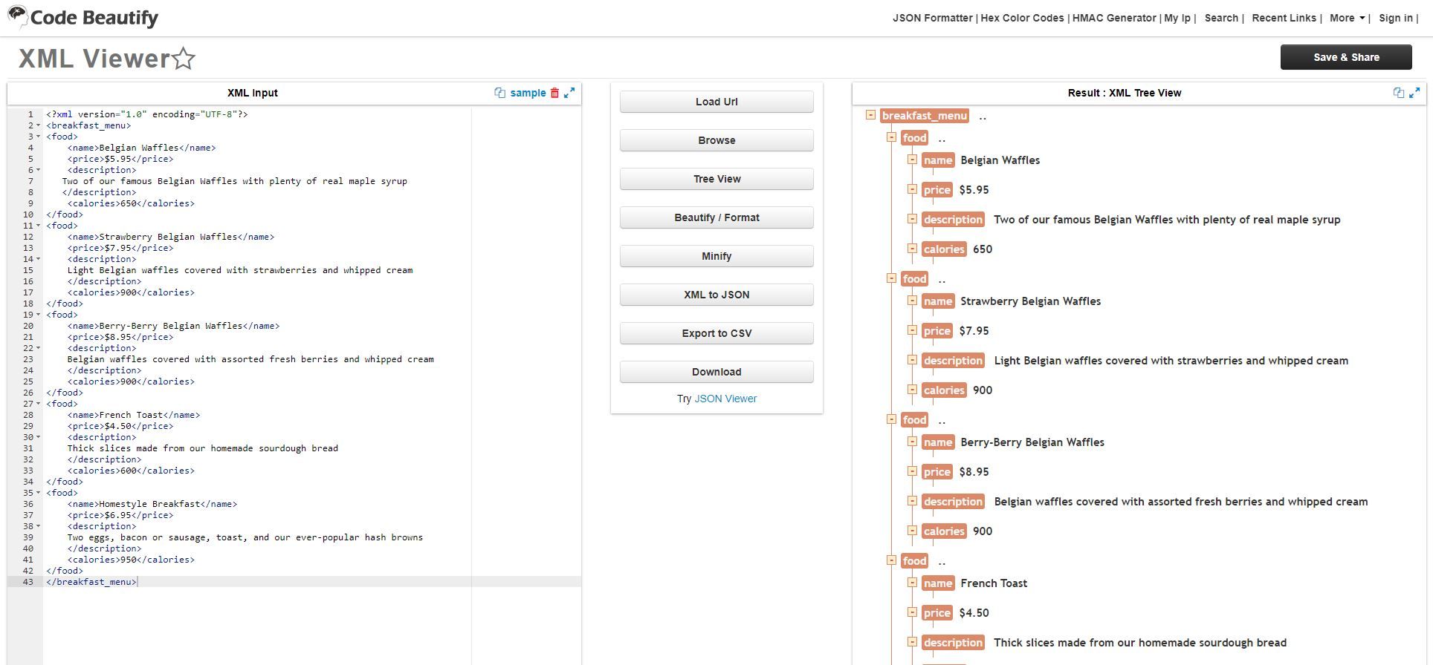Copy XML input using the copy icon

(x=499, y=93)
